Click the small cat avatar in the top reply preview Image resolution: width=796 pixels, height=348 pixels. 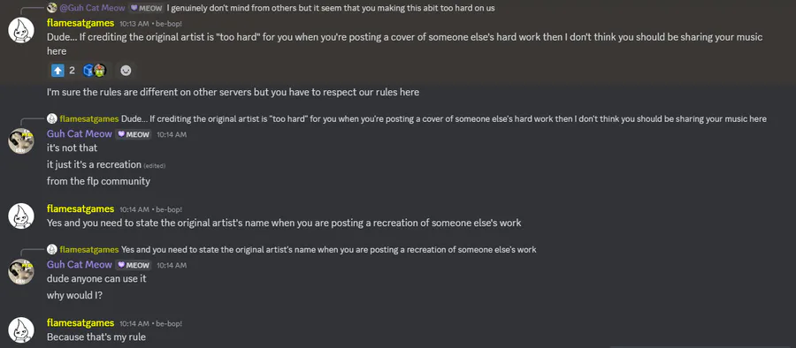click(x=52, y=8)
